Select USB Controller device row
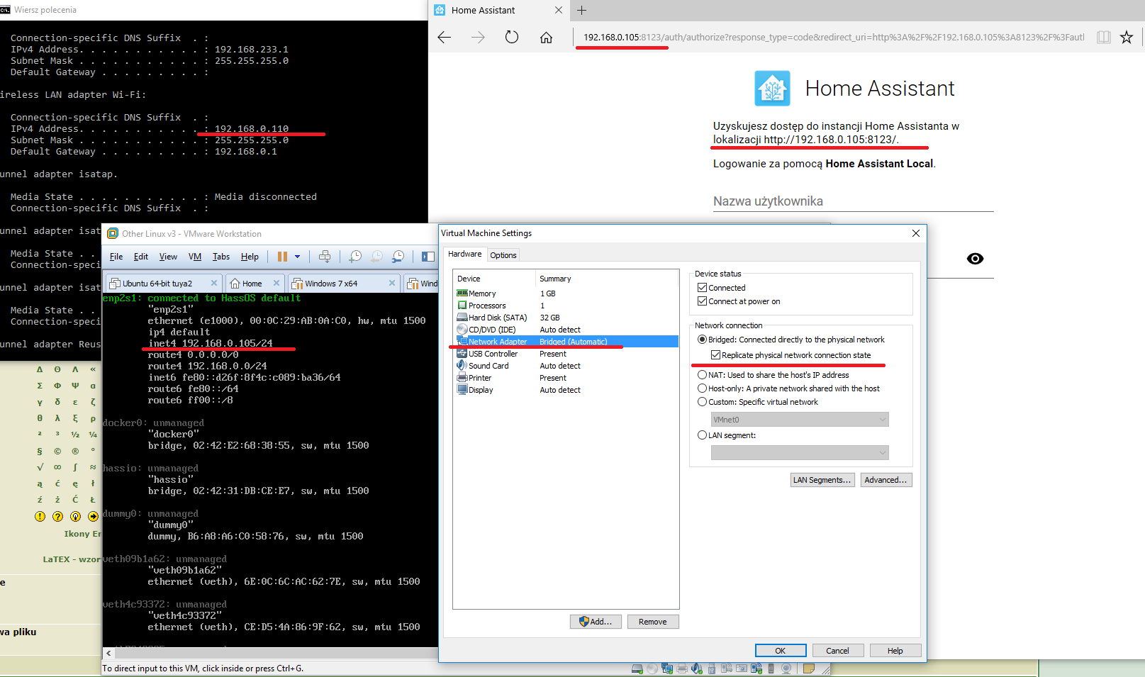 click(566, 354)
